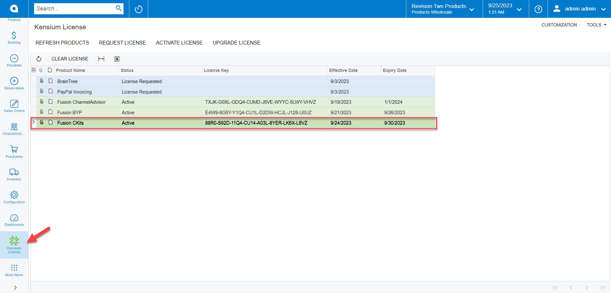Click the Fusion CKits row indicator arrow
Viewport: 611px width, 293px height.
[33, 122]
